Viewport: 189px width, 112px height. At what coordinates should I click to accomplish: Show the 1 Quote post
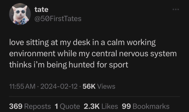(x=67, y=106)
